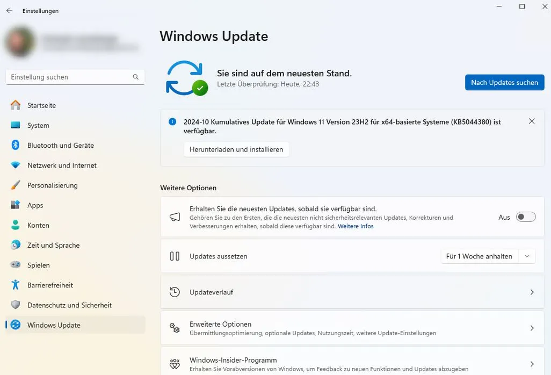
Task: Click the Personalisierung paintbrush icon
Action: pos(16,185)
